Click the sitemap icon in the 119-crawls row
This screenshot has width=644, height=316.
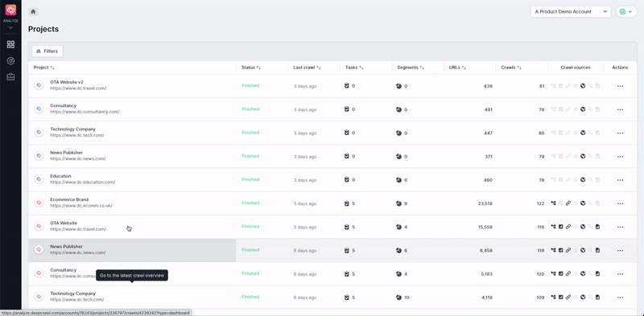click(553, 250)
